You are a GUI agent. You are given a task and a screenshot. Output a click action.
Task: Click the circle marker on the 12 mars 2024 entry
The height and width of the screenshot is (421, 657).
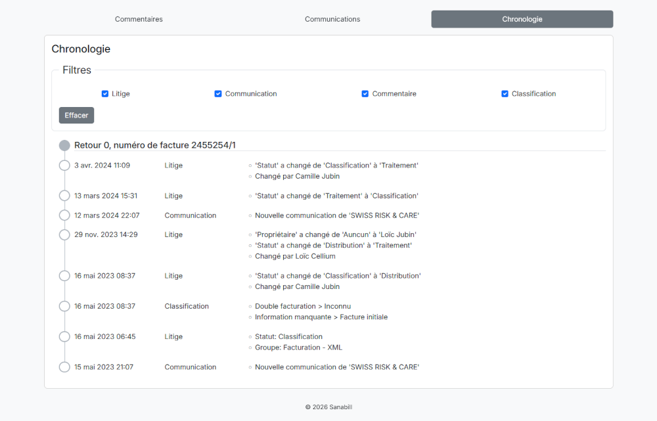tap(64, 214)
